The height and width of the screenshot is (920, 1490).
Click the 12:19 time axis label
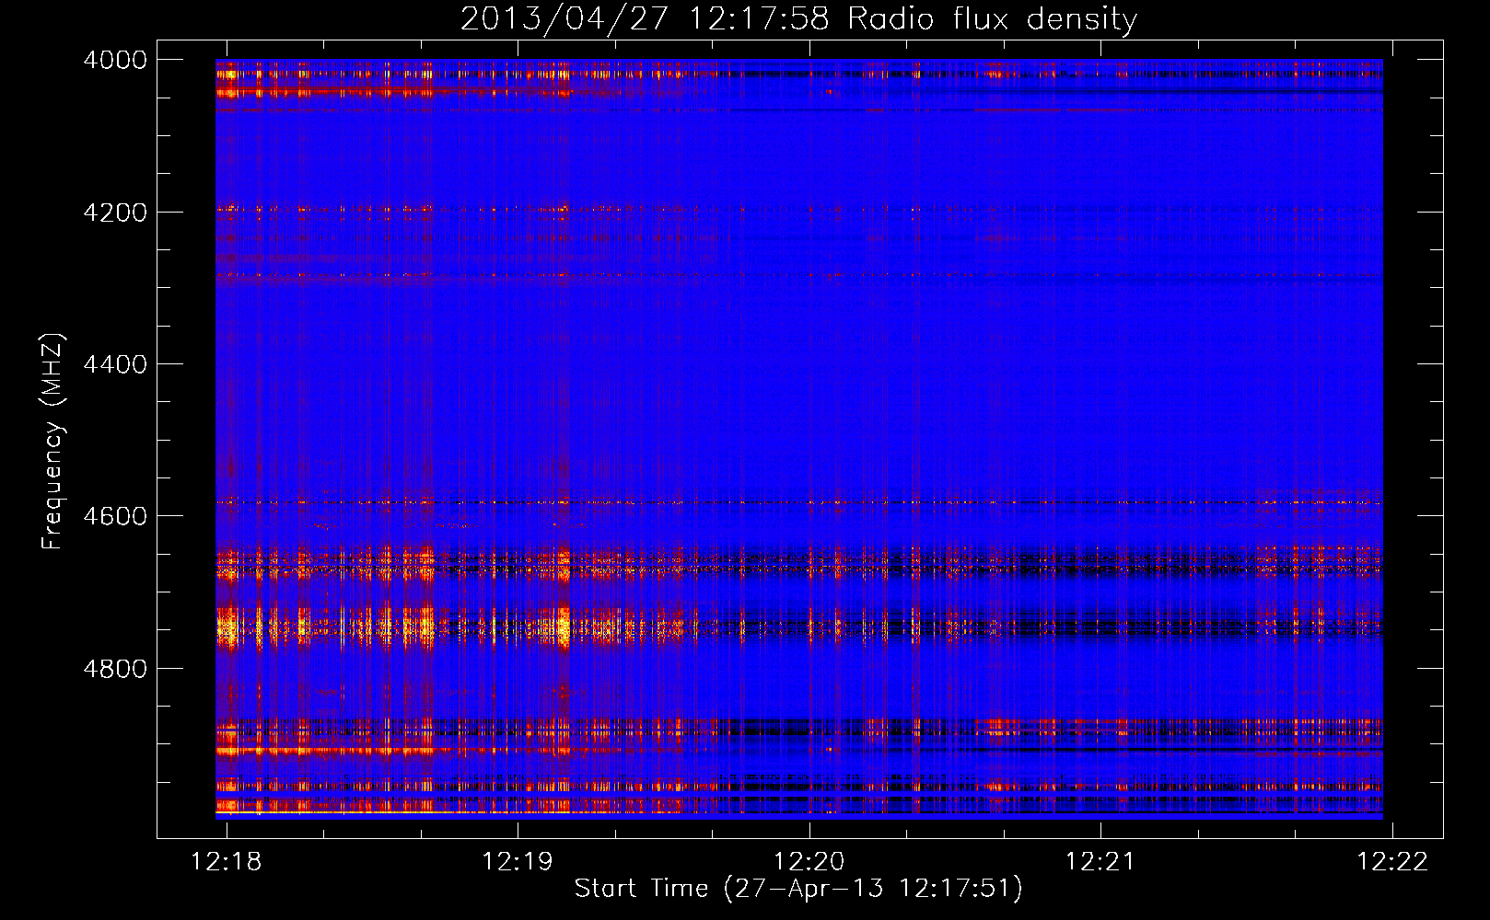coord(518,861)
